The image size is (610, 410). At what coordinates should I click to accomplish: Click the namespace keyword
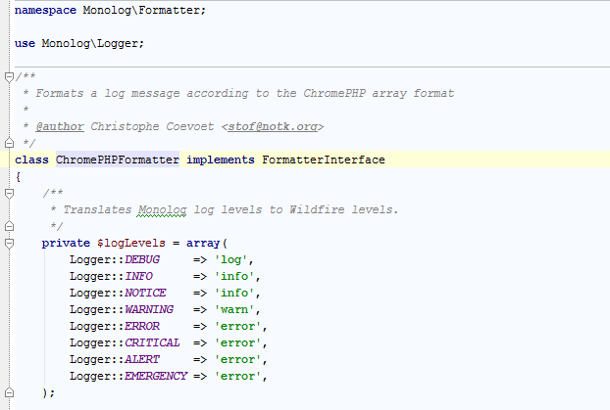click(45, 10)
